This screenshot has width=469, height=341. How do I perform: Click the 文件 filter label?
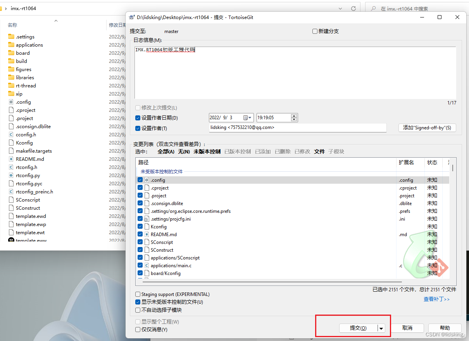click(319, 151)
